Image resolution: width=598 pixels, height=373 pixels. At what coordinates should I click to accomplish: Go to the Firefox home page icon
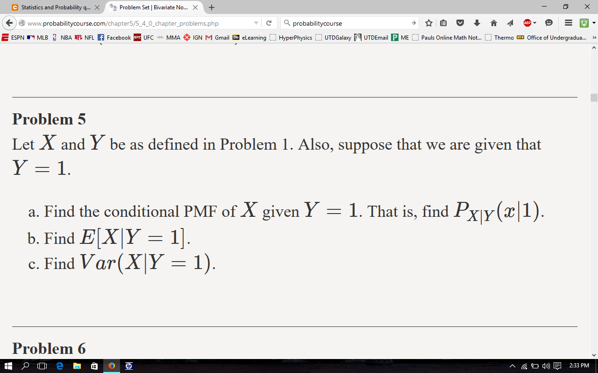pyautogui.click(x=493, y=23)
